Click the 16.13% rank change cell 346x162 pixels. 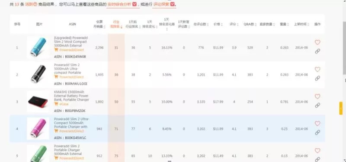coord(167,48)
